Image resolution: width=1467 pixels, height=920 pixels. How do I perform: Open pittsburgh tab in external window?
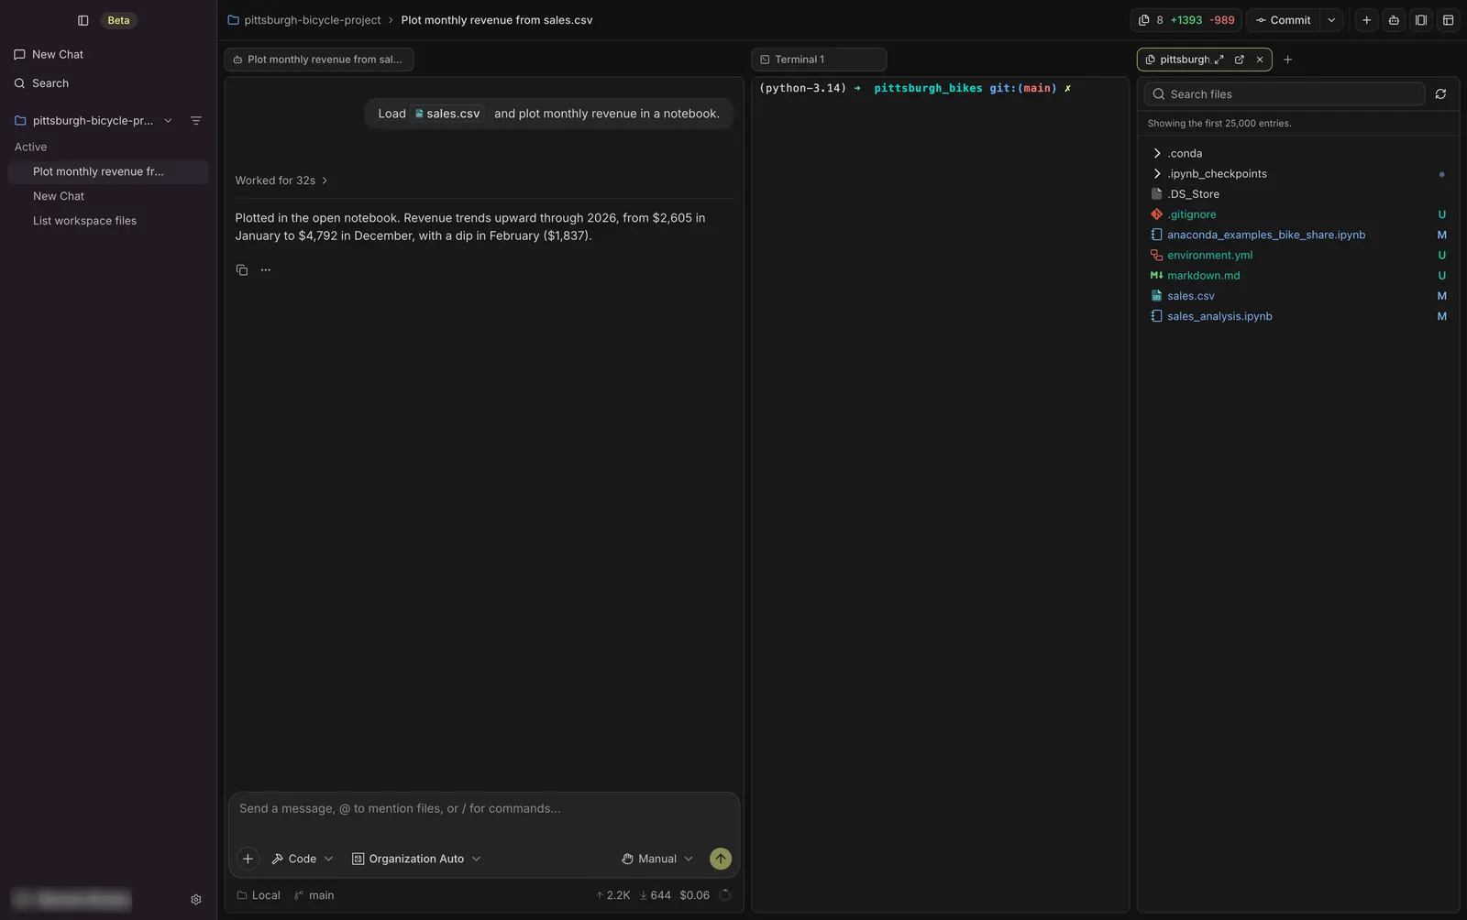click(1240, 60)
